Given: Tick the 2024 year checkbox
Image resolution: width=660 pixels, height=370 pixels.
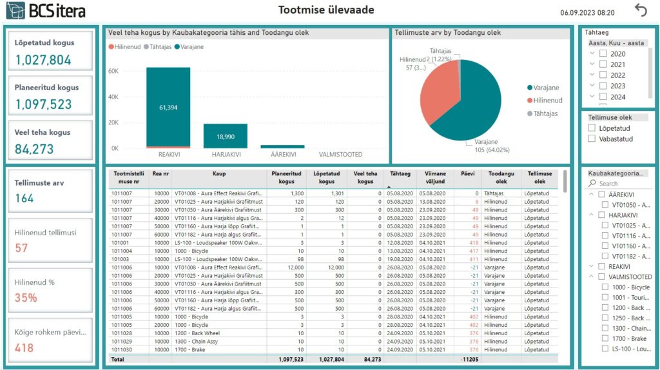Looking at the screenshot, I should pos(603,97).
